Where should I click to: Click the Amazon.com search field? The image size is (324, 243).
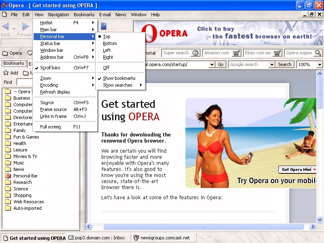click(x=217, y=53)
